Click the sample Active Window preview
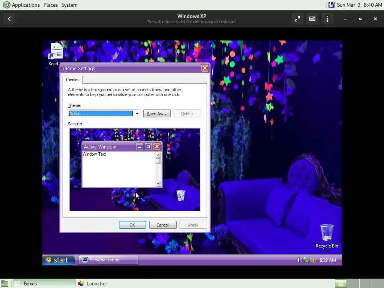Image resolution: width=384 pixels, height=288 pixels. coord(122,164)
